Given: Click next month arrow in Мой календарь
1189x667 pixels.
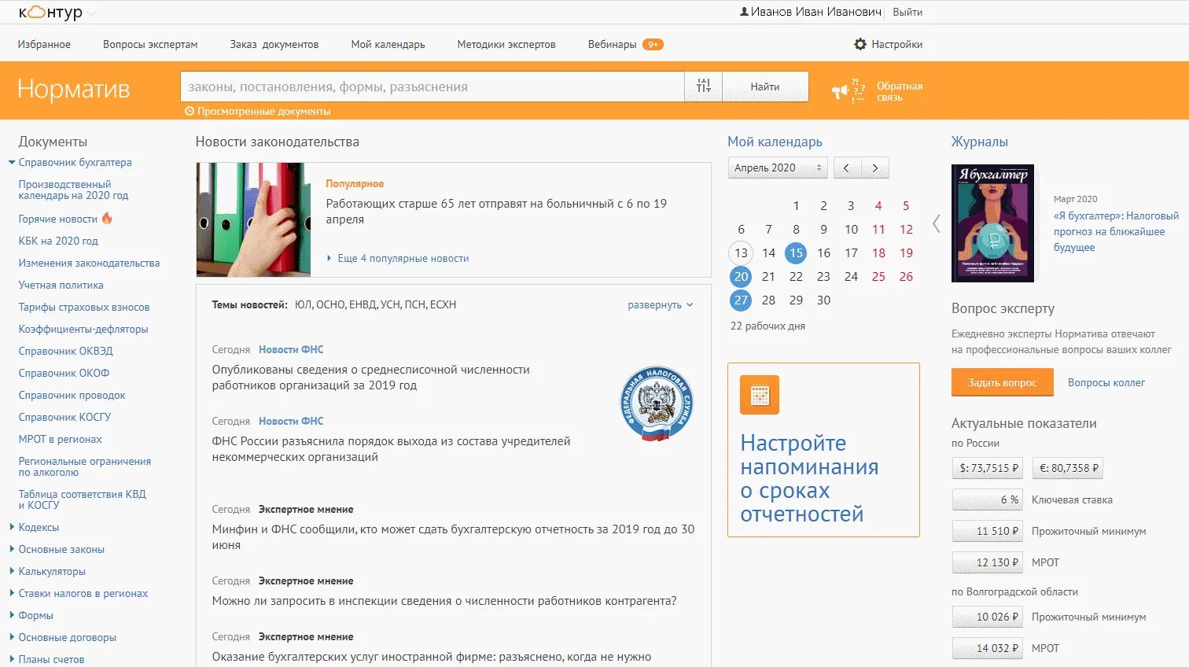Looking at the screenshot, I should (x=875, y=168).
